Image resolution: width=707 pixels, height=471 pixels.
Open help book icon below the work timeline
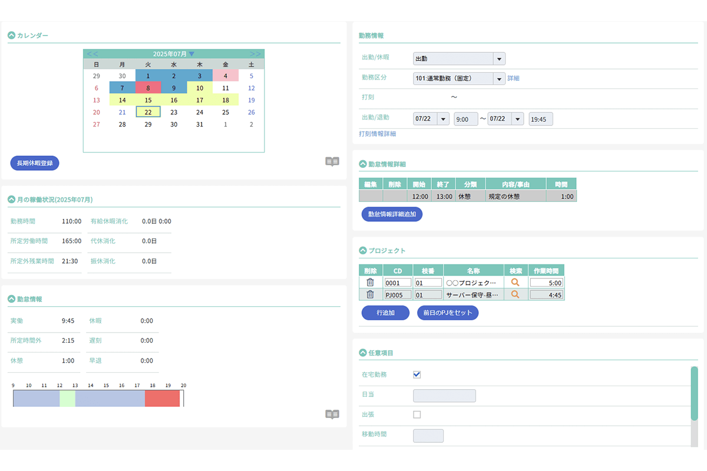click(332, 414)
